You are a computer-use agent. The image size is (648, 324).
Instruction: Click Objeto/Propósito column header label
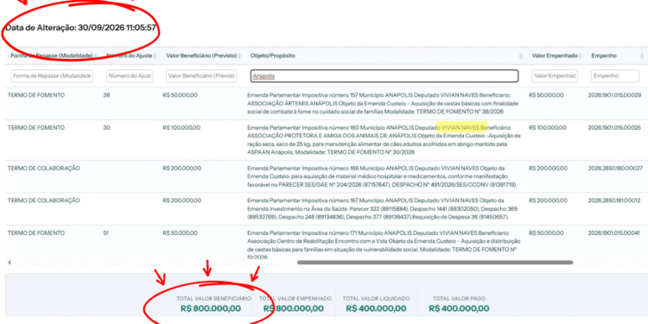point(273,56)
